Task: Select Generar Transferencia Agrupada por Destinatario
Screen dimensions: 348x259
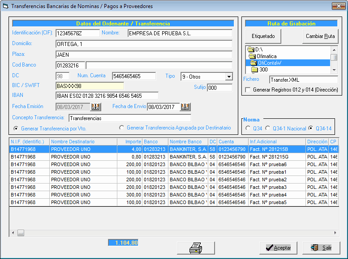Action: point(122,128)
